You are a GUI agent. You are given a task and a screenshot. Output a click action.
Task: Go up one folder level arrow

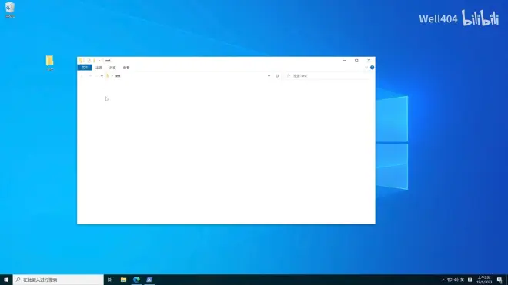coord(102,76)
